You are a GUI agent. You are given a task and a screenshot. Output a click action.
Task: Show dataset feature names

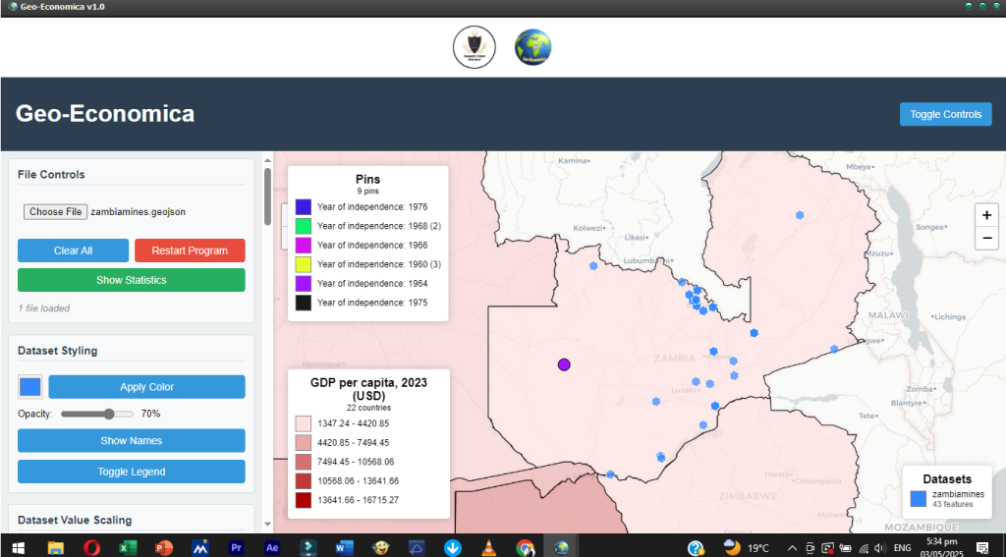(x=132, y=440)
